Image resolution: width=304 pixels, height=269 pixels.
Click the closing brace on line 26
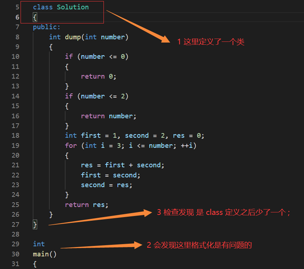51,215
